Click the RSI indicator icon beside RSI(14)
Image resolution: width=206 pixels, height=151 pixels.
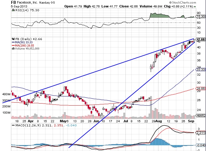(13, 10)
